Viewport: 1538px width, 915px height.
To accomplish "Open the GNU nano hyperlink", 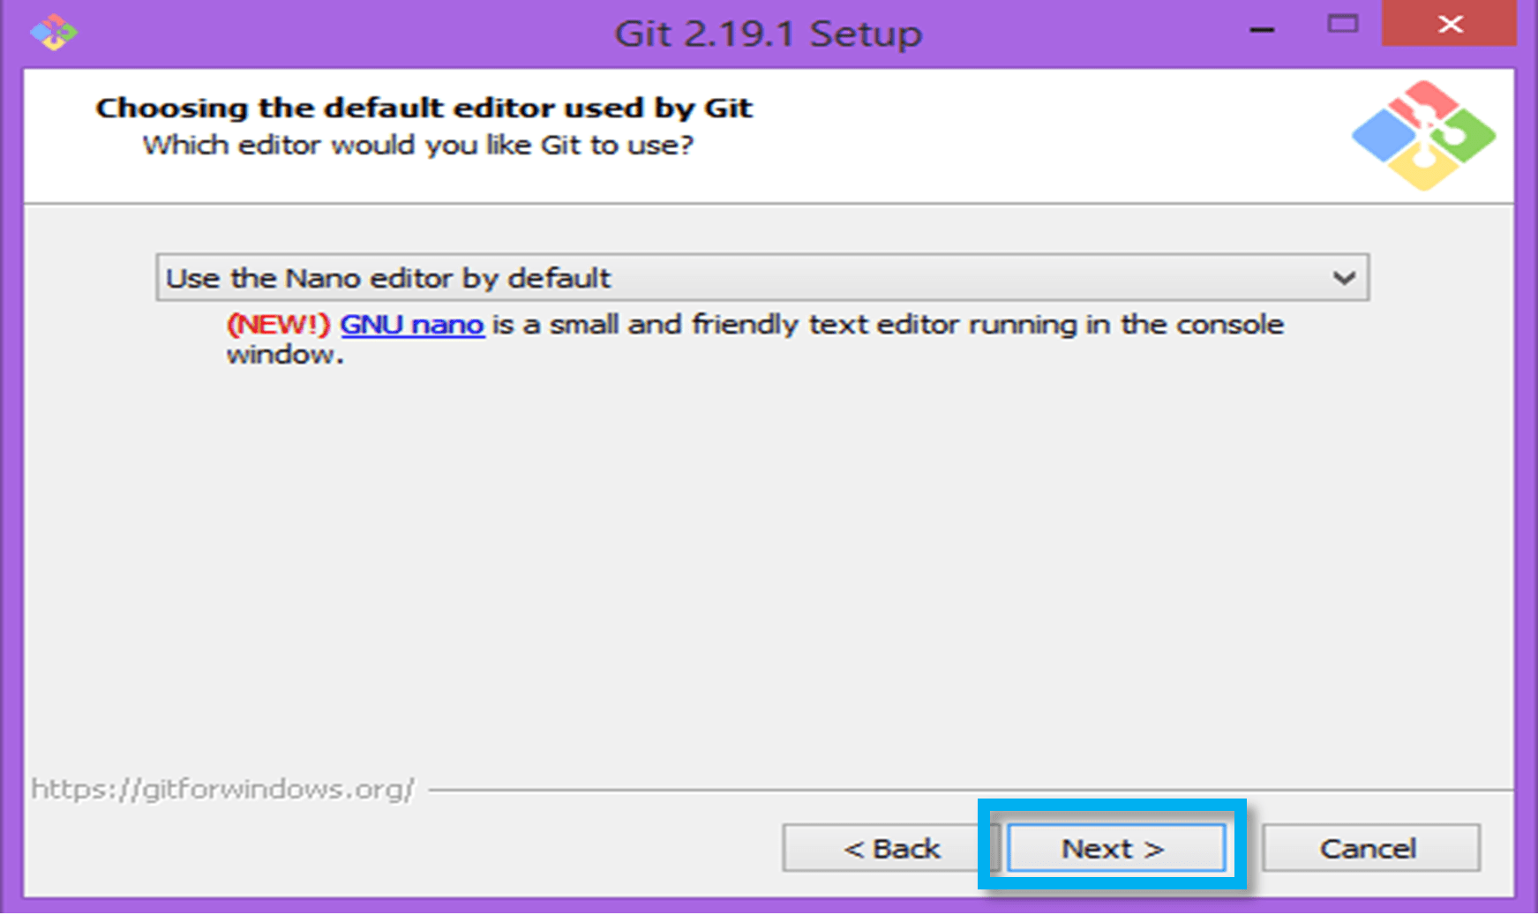I will point(411,325).
